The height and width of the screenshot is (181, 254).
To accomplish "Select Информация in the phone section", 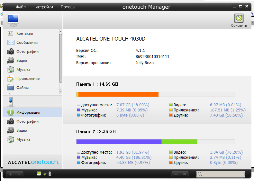I will (28, 112).
